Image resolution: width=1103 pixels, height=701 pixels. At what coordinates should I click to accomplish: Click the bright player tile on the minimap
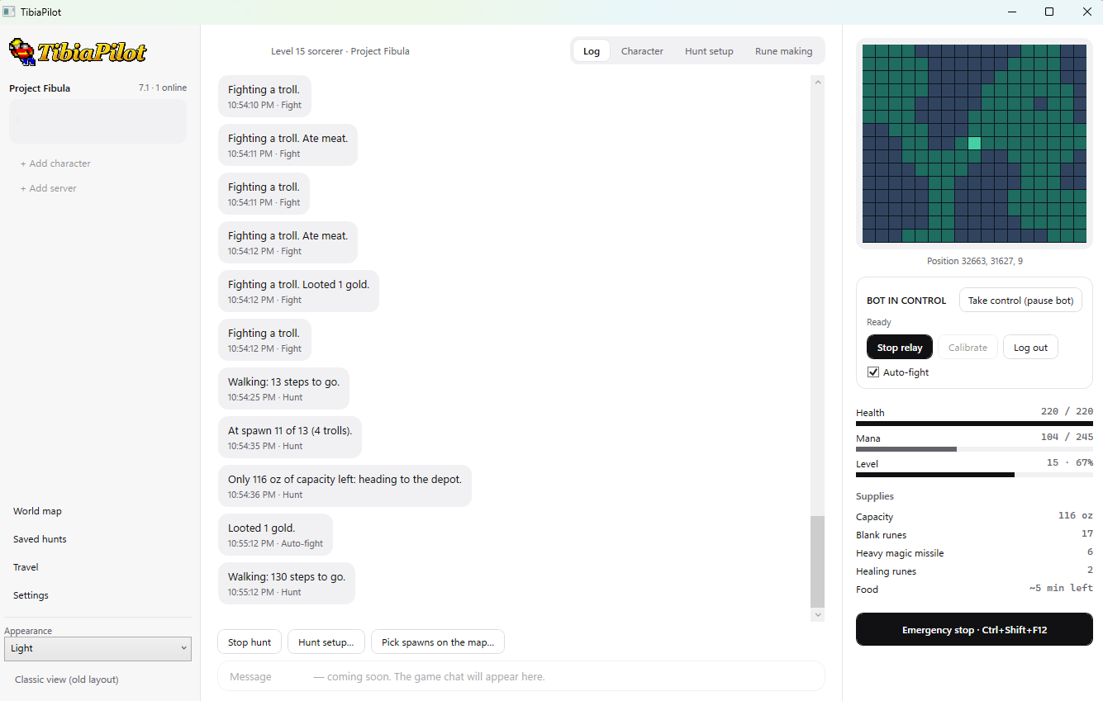(974, 143)
